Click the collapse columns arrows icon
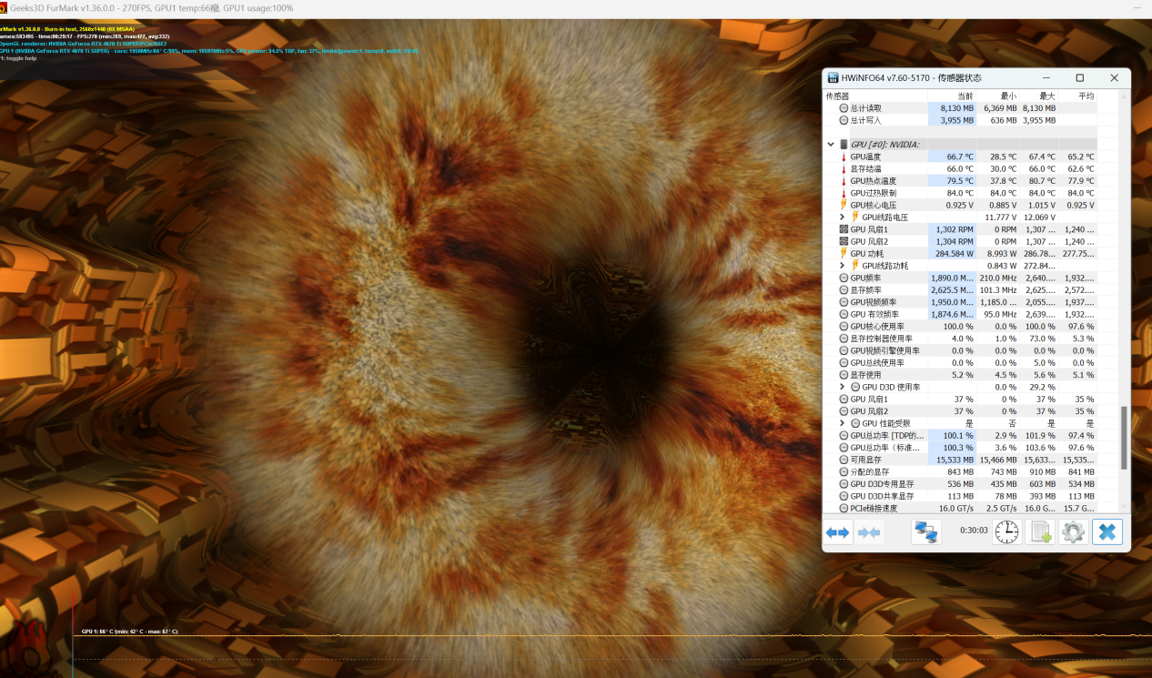1152x678 pixels. (x=869, y=532)
